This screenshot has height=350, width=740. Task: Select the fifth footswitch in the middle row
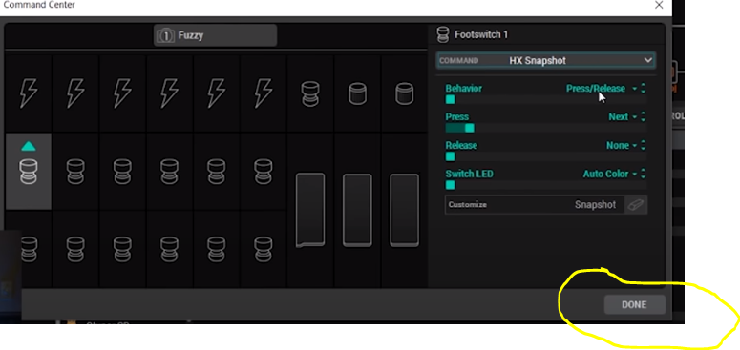pos(216,172)
